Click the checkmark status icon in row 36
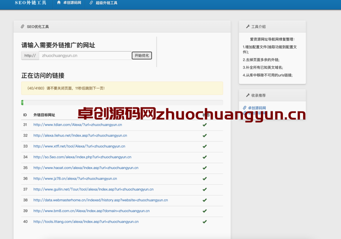 pos(205,179)
